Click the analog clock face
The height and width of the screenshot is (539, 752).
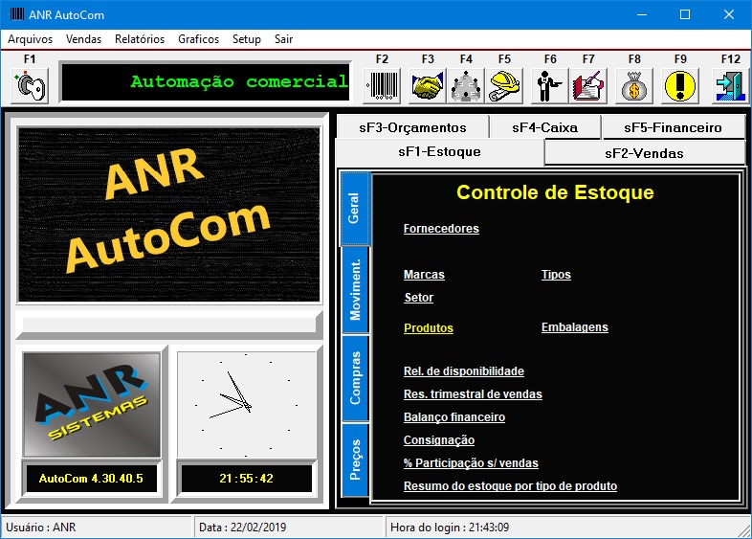tap(247, 405)
